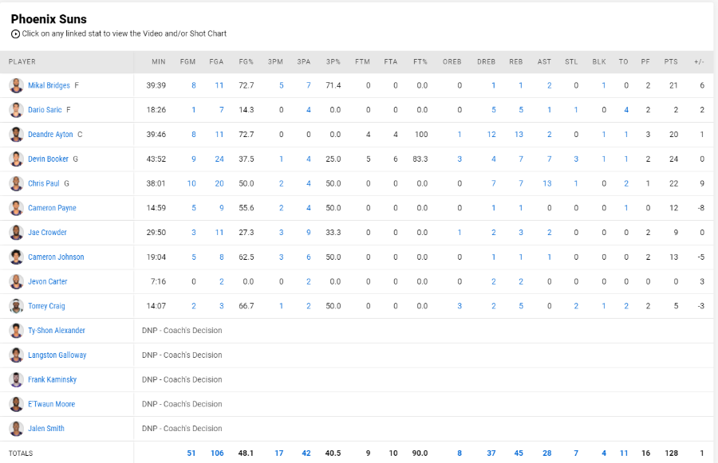718x463 pixels.
Task: Click the play video icon near instructions
Action: point(15,33)
